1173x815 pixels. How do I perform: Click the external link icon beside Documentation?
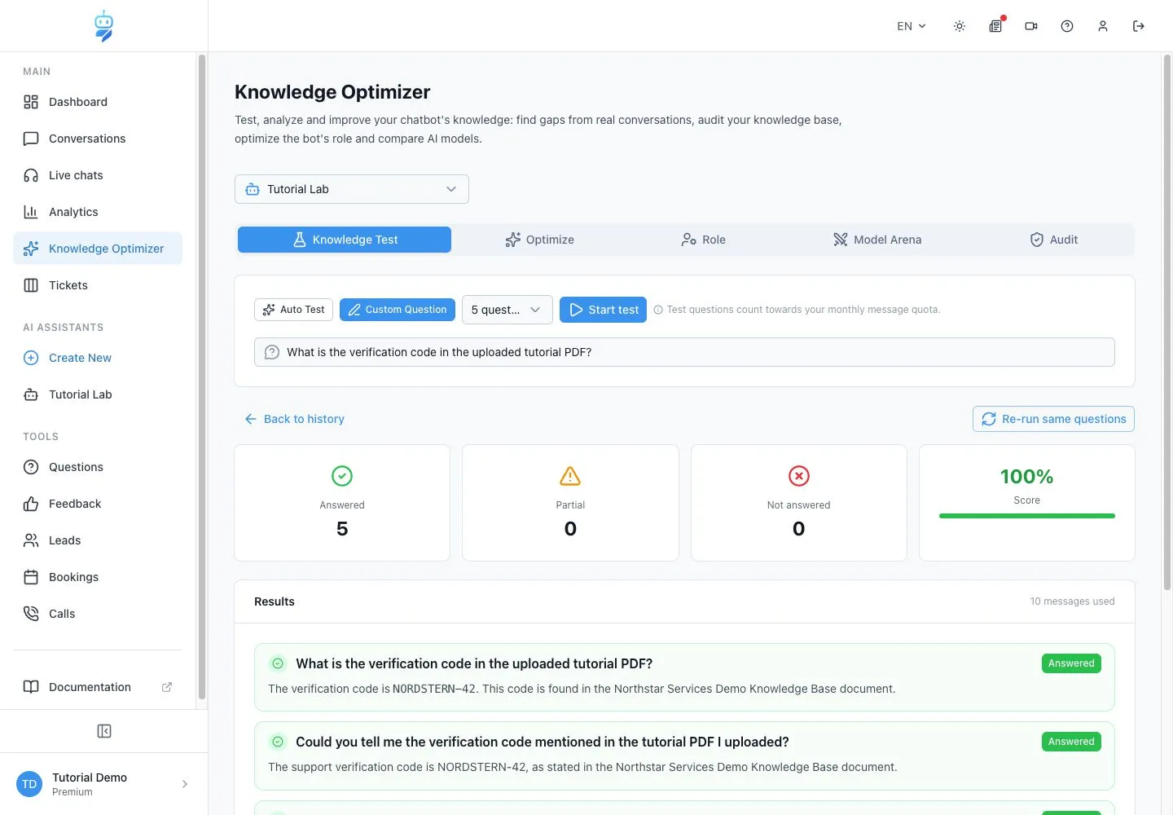[167, 687]
